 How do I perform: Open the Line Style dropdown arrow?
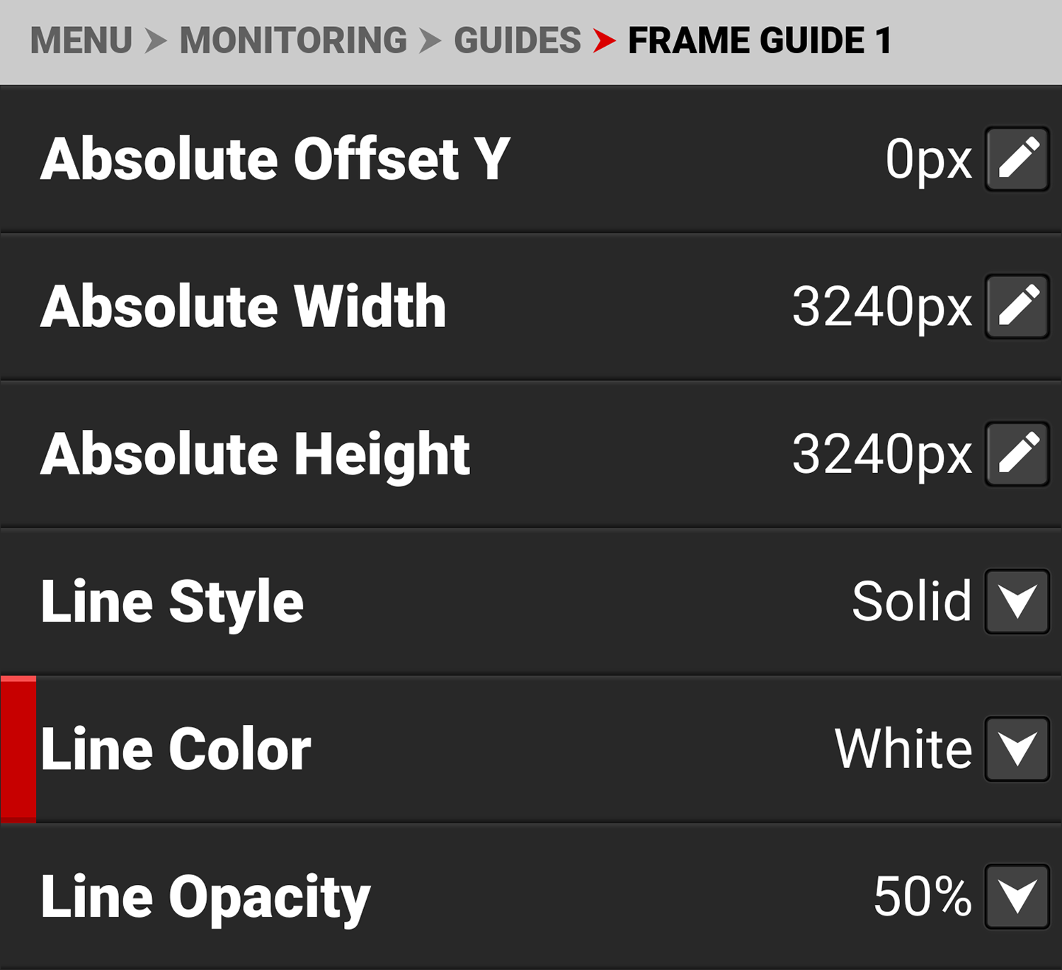[1017, 601]
